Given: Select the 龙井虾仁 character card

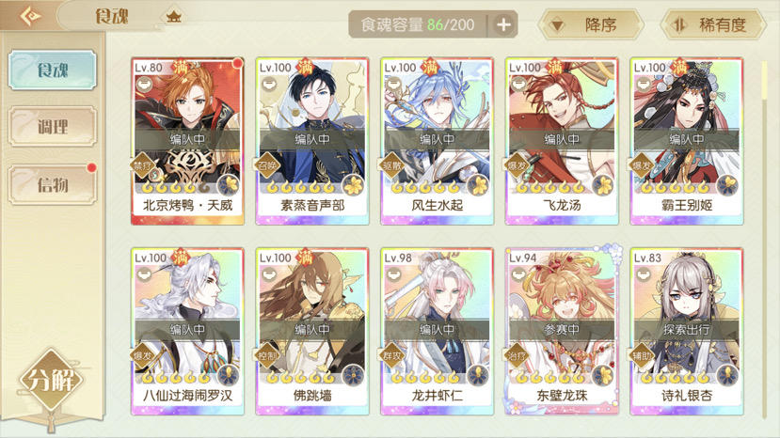Looking at the screenshot, I should coord(438,332).
